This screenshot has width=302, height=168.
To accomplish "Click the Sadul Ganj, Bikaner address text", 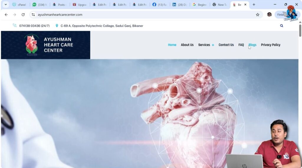I will point(102,26).
